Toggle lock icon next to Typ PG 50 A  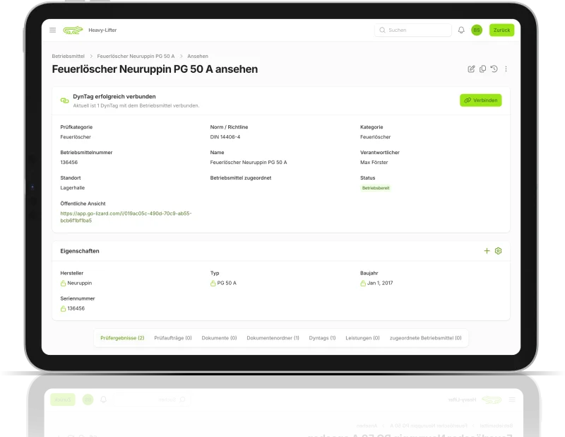click(213, 283)
